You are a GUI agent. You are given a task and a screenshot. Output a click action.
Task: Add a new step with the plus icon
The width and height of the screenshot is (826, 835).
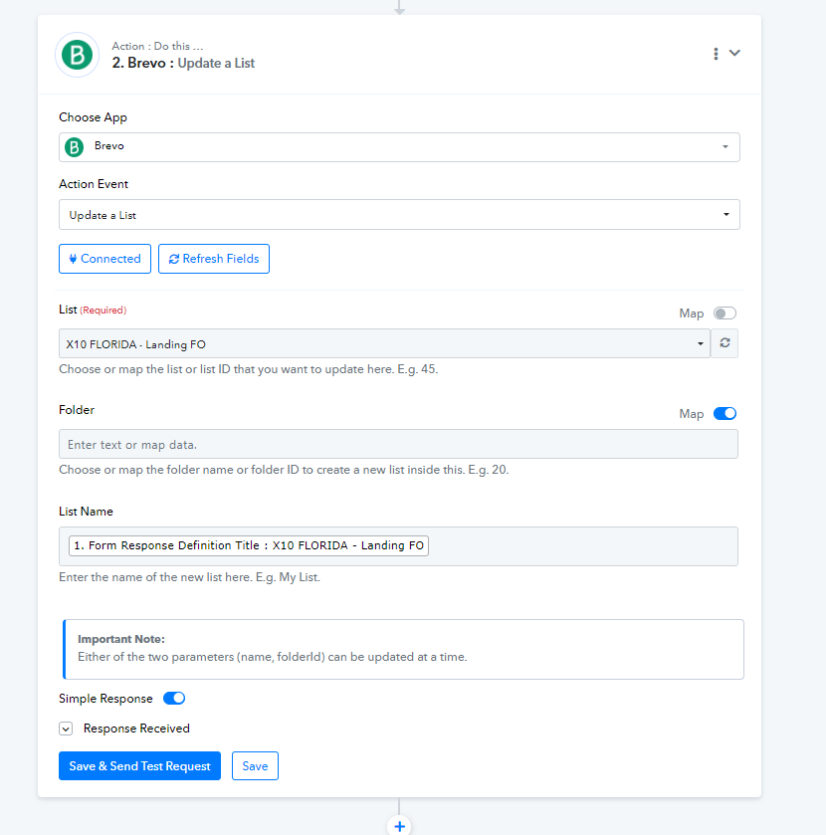(x=399, y=826)
